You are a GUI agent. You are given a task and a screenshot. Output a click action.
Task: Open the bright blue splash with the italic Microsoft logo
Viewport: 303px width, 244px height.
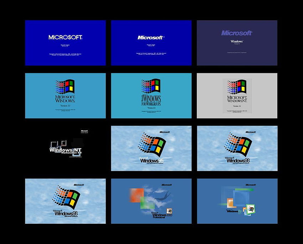click(151, 43)
